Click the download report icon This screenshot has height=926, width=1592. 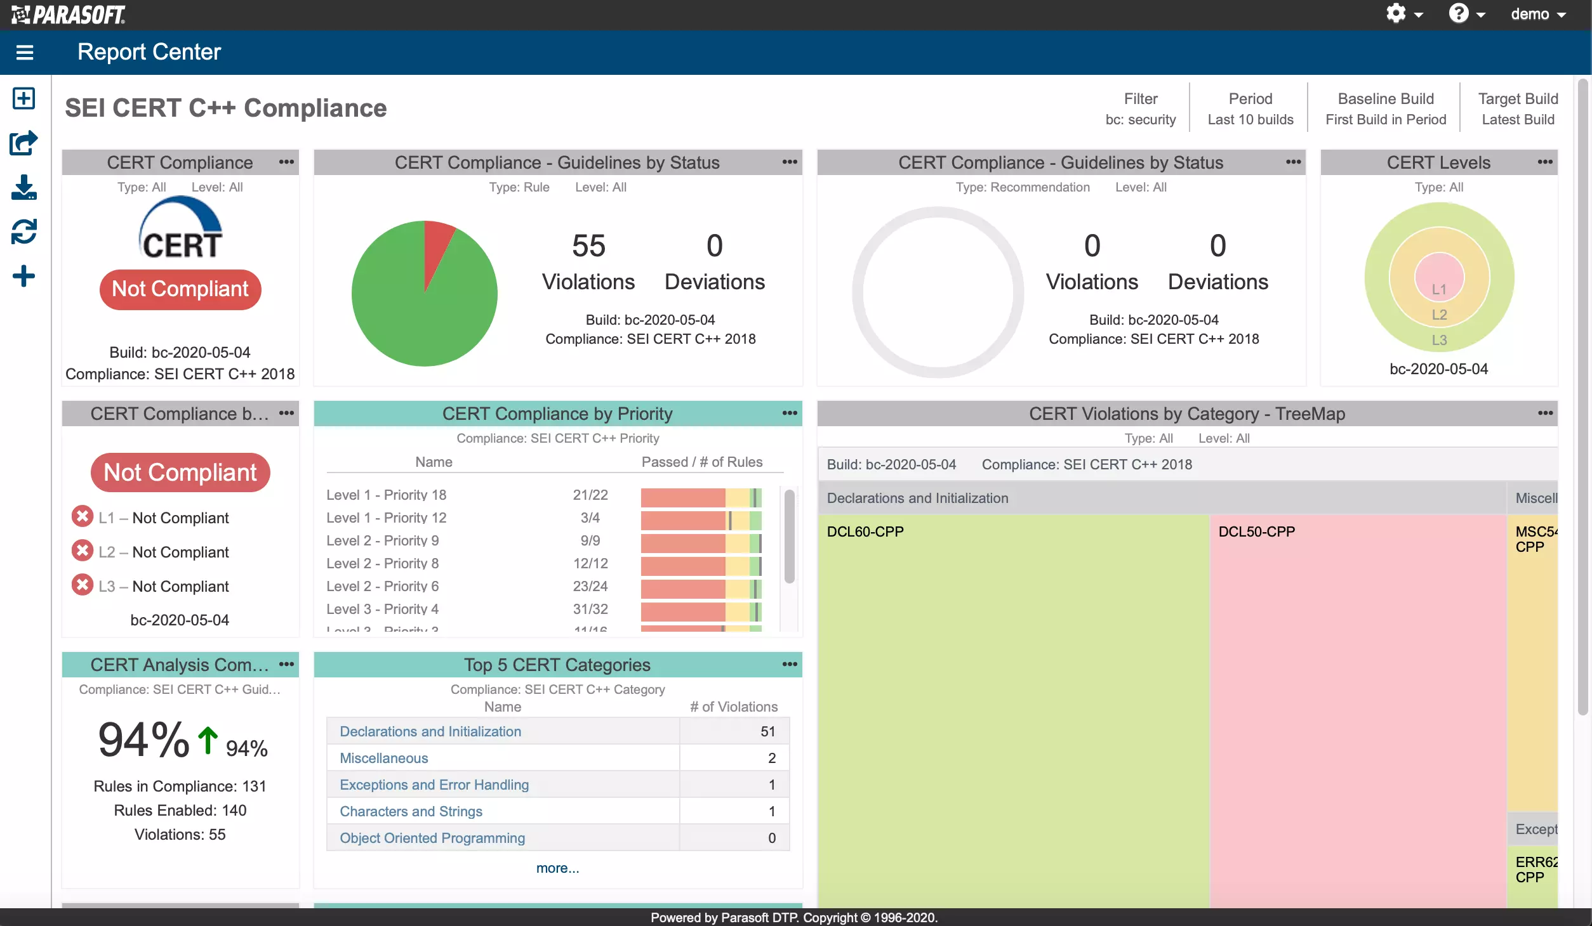click(x=24, y=187)
